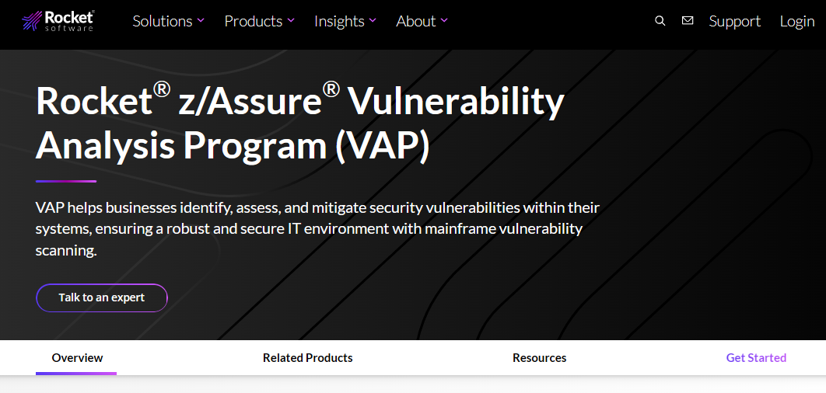Open the search magnifier icon
826x393 pixels.
tap(660, 21)
